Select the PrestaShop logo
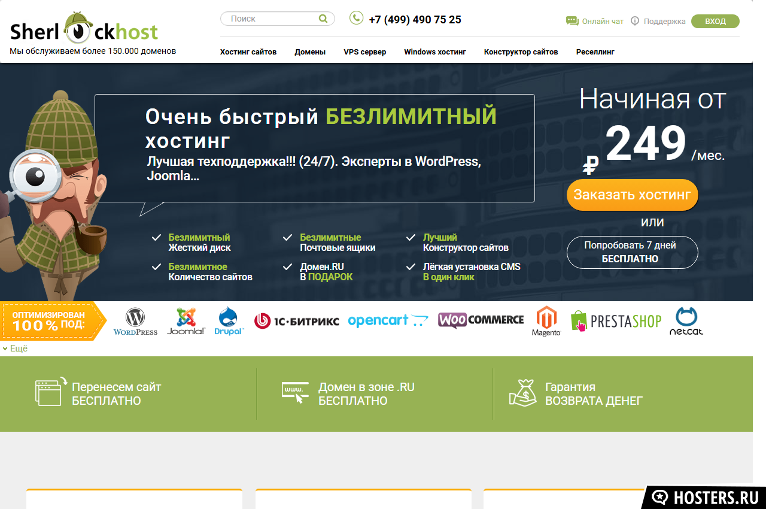The height and width of the screenshot is (509, 766). [x=616, y=321]
